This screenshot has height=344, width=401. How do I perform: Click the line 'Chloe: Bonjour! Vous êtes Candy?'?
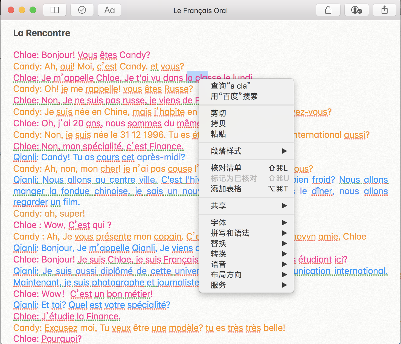[x=82, y=55]
